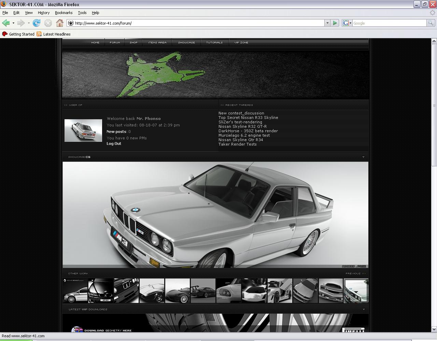Click the Stop loading button
The image size is (437, 341).
[x=48, y=23]
